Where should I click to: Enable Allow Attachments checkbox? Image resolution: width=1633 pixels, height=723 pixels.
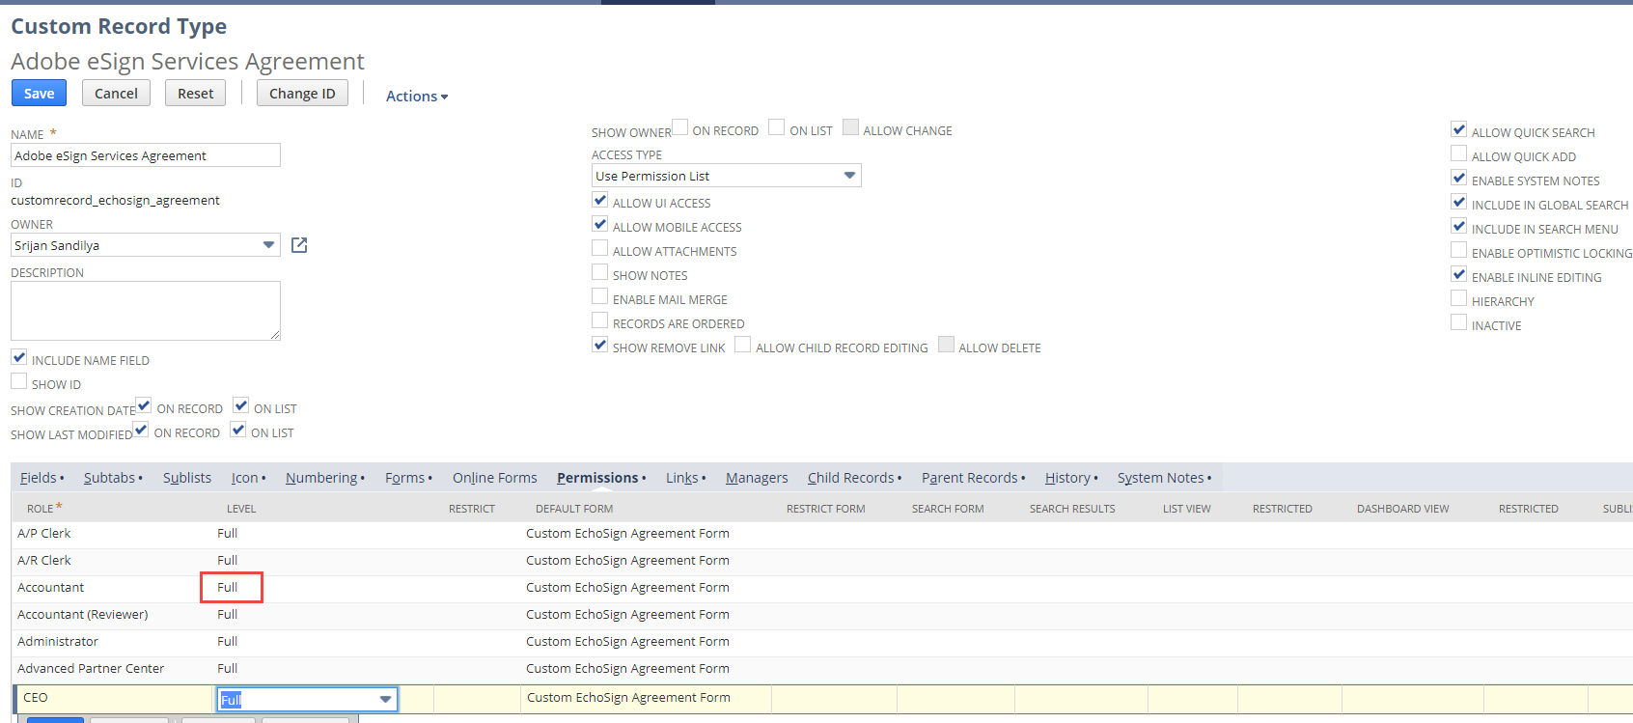pyautogui.click(x=600, y=249)
